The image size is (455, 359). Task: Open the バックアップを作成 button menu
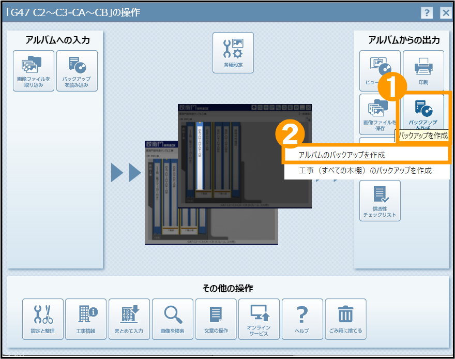pyautogui.click(x=423, y=112)
